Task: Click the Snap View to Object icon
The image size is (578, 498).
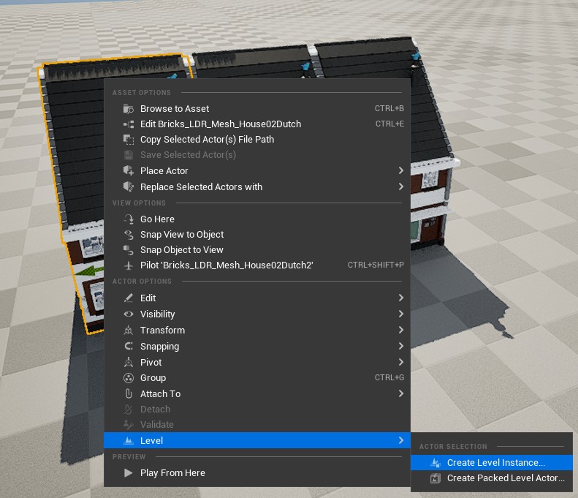Action: [x=129, y=234]
